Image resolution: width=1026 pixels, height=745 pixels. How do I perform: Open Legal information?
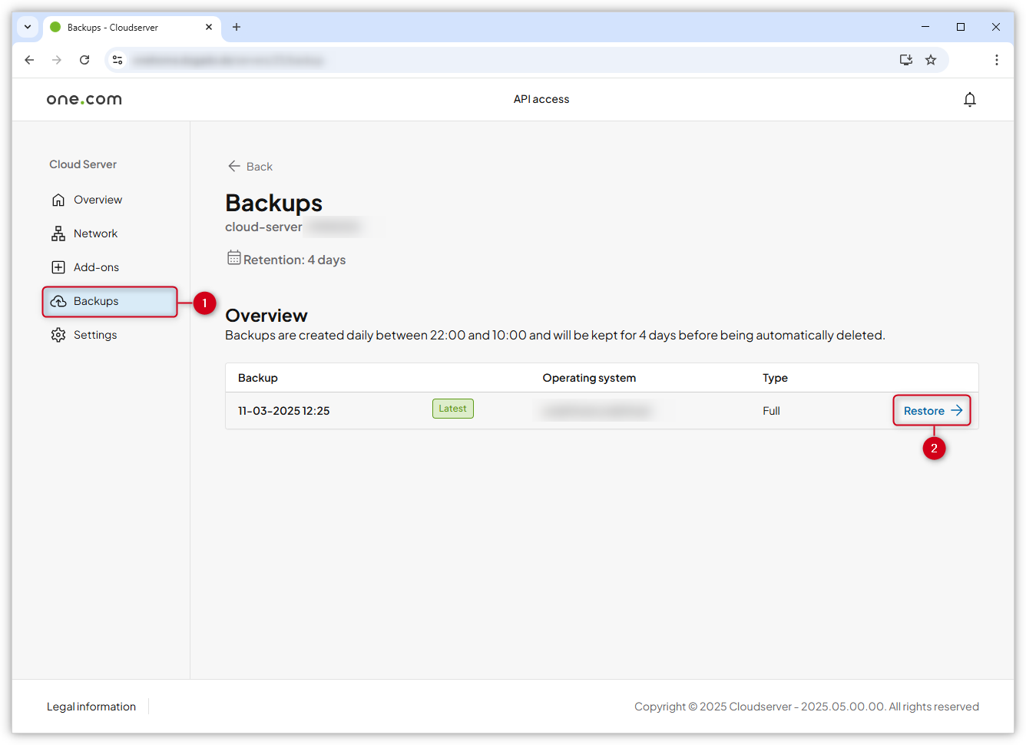pos(91,706)
